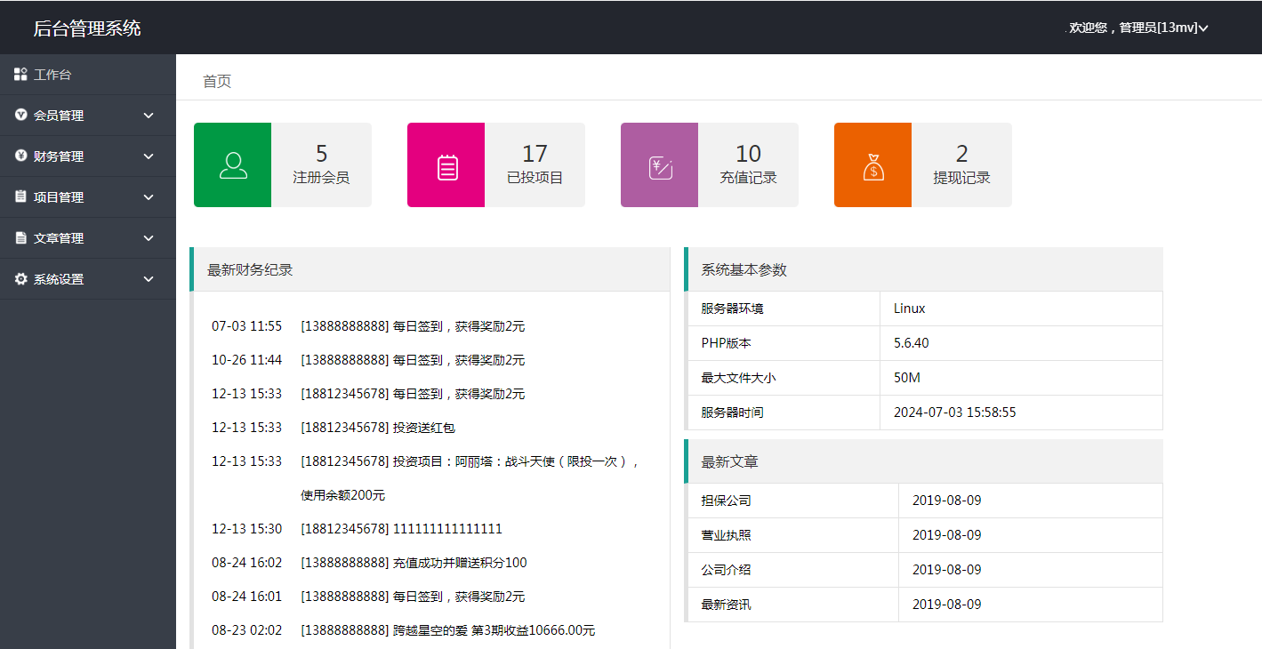Click the 后台管理系统 header title

pyautogui.click(x=87, y=28)
